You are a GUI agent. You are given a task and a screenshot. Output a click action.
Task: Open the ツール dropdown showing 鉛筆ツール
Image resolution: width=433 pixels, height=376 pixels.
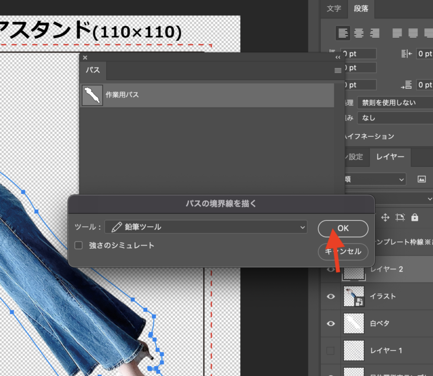[x=206, y=227]
